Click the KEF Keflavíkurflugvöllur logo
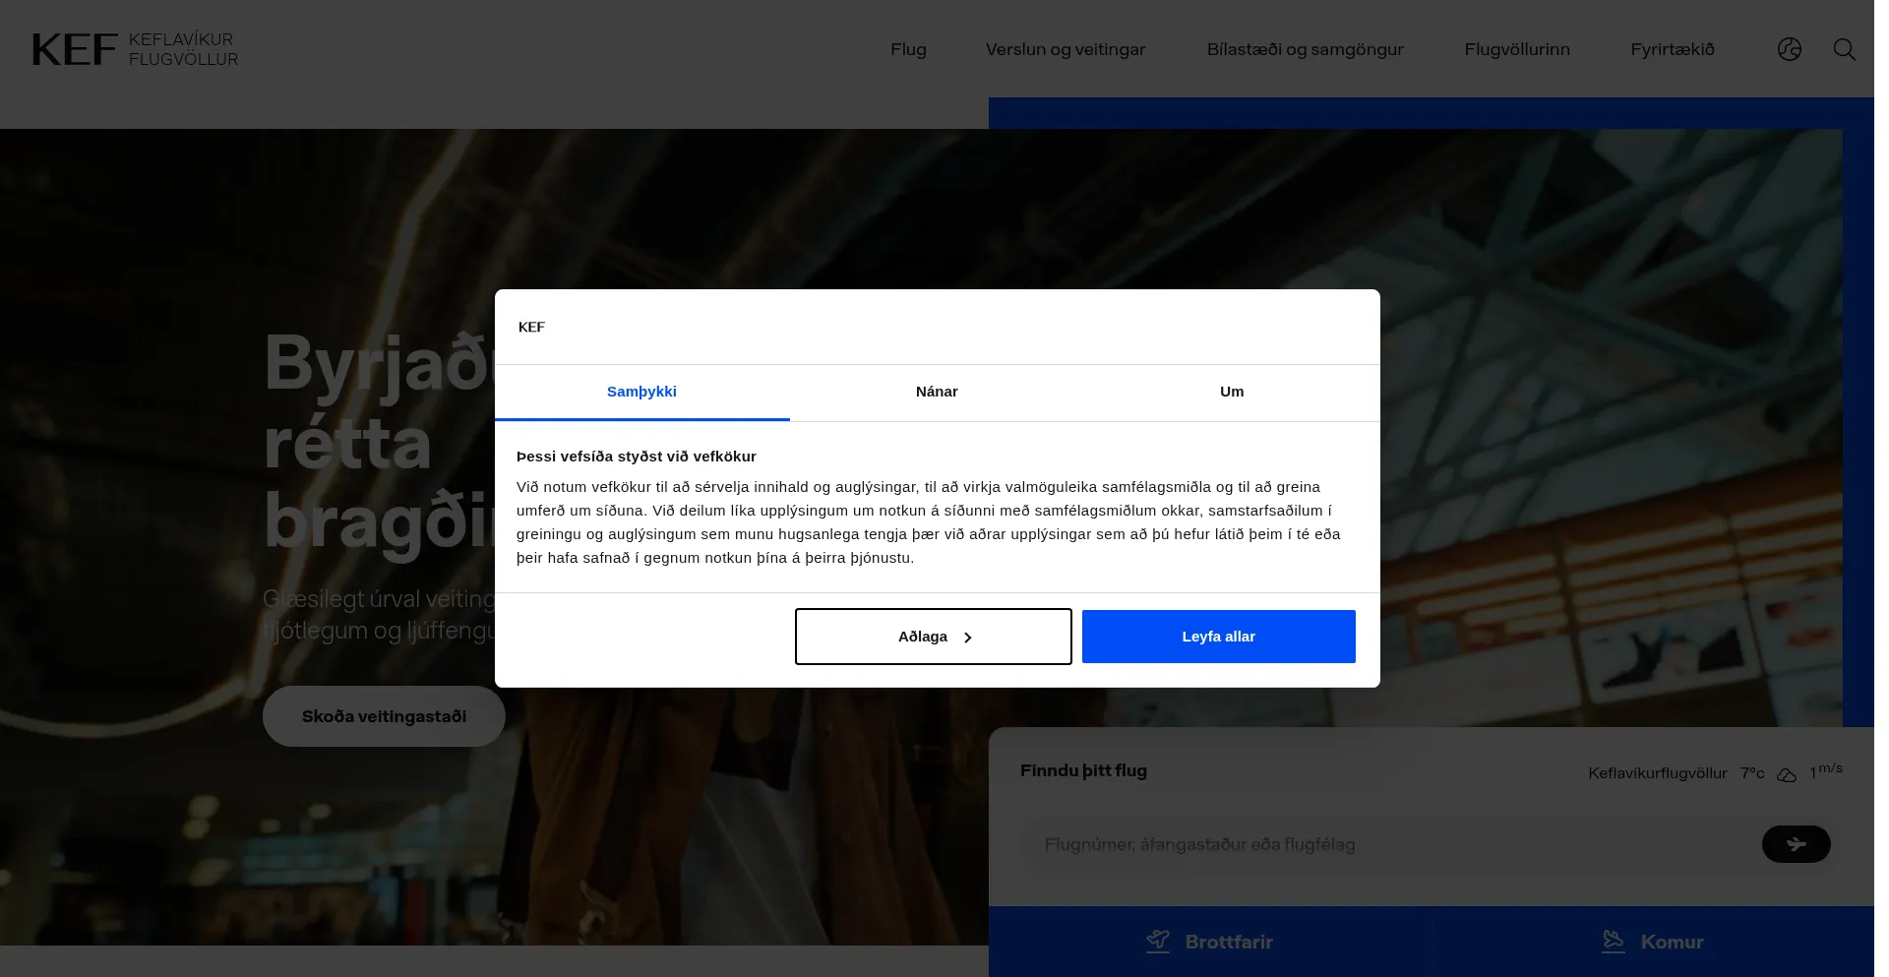The image size is (1889, 977). 135,49
